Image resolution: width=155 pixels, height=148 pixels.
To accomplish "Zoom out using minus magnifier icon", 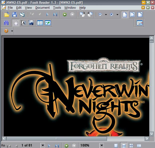I will point(100,15).
